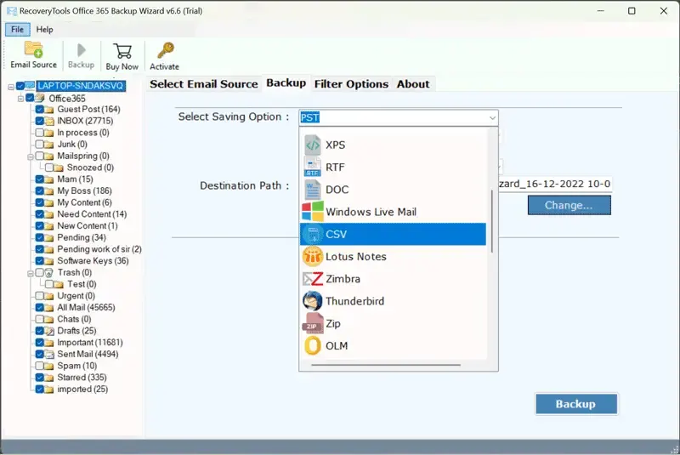Select the Zip archive icon
680x455 pixels.
click(x=312, y=323)
